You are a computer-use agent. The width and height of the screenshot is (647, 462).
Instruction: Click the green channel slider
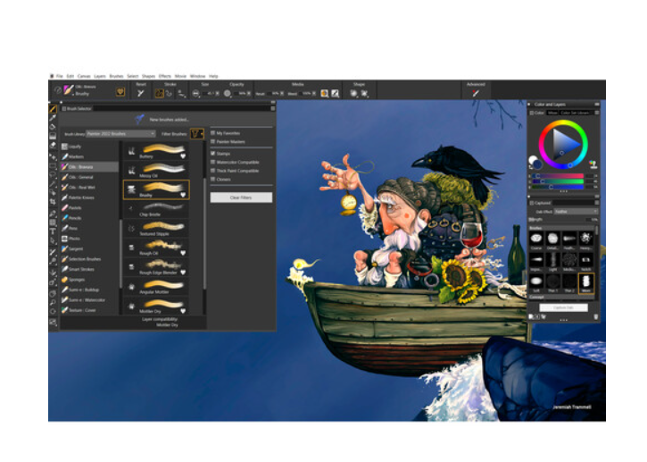[559, 181]
